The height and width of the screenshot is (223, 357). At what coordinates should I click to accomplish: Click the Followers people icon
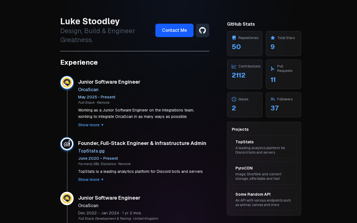pyautogui.click(x=273, y=99)
